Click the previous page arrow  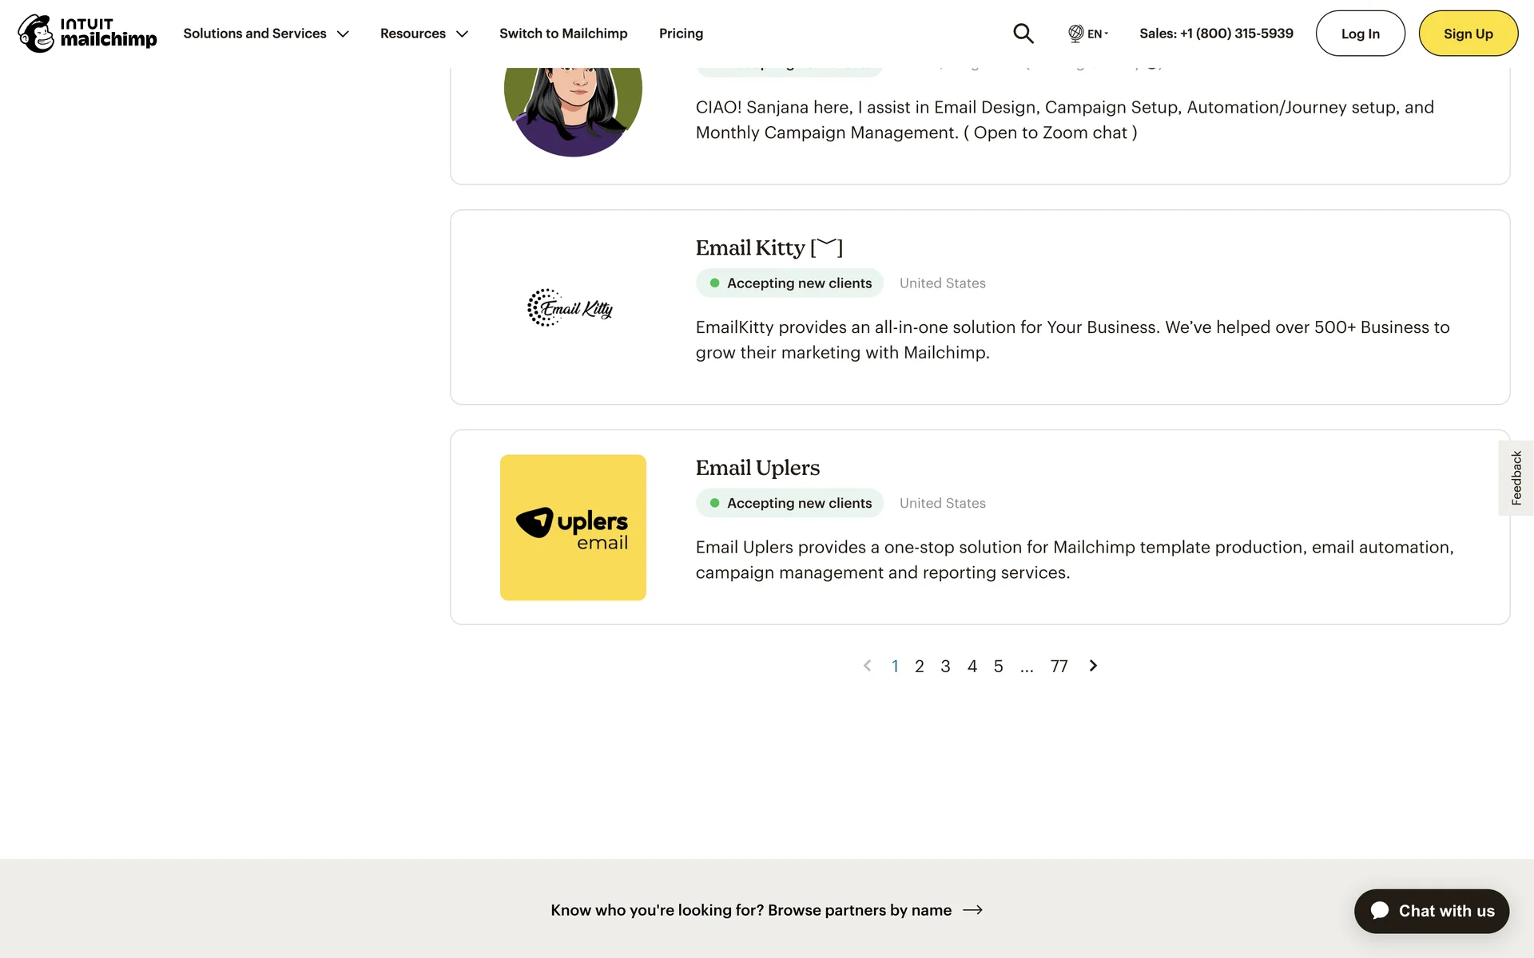pos(867,666)
